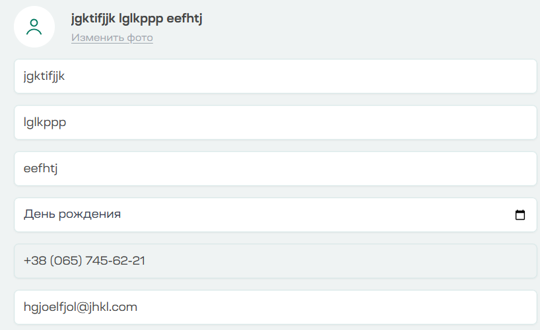Screen dimensions: 540x330
Task: Select the "eefhtj" patronymic input field
Action: click(275, 168)
